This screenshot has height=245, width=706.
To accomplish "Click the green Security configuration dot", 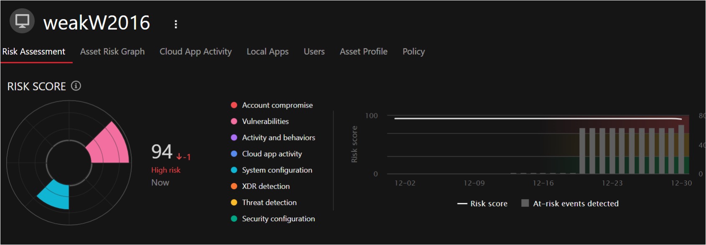I will [x=234, y=219].
